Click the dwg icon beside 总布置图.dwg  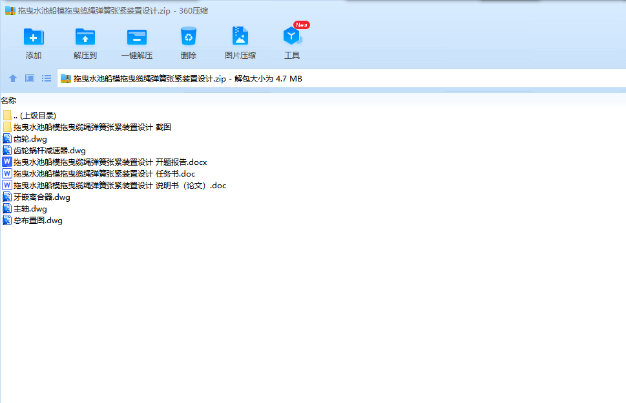click(x=7, y=221)
